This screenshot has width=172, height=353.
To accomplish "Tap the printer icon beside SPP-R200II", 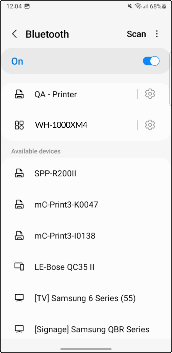I will coord(19,173).
